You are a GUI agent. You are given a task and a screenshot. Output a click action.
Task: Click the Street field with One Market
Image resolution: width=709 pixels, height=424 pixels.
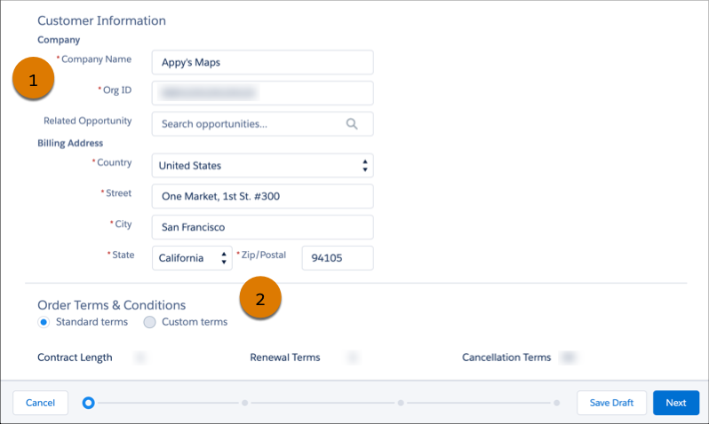point(263,196)
